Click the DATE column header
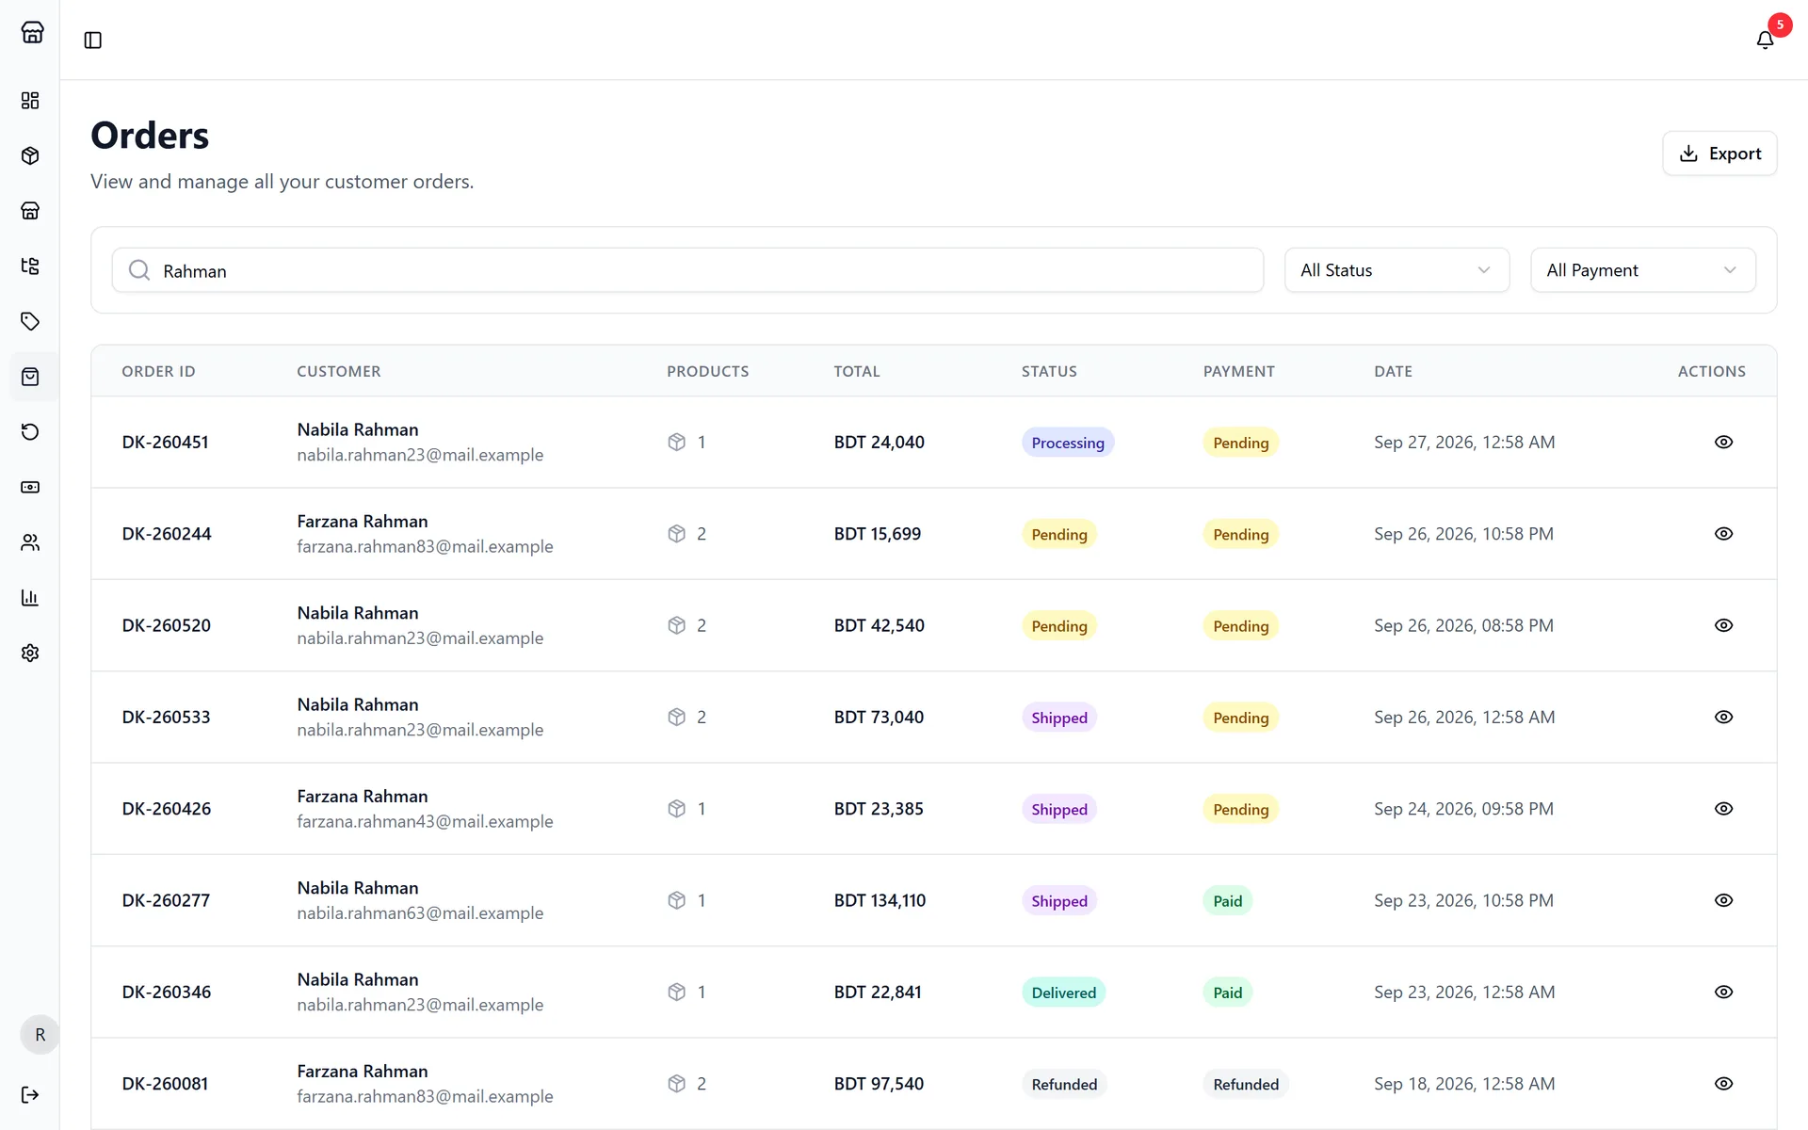The height and width of the screenshot is (1130, 1808). click(x=1393, y=371)
